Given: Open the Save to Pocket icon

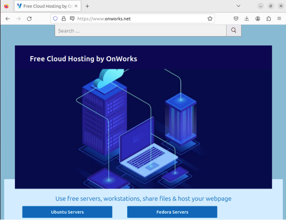Looking at the screenshot, I should (236, 19).
